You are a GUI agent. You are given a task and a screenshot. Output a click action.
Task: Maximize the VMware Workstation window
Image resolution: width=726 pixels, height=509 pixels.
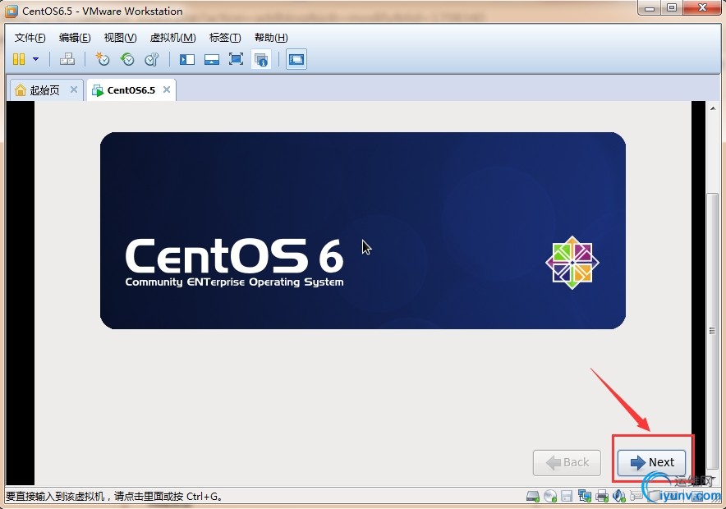click(x=672, y=8)
